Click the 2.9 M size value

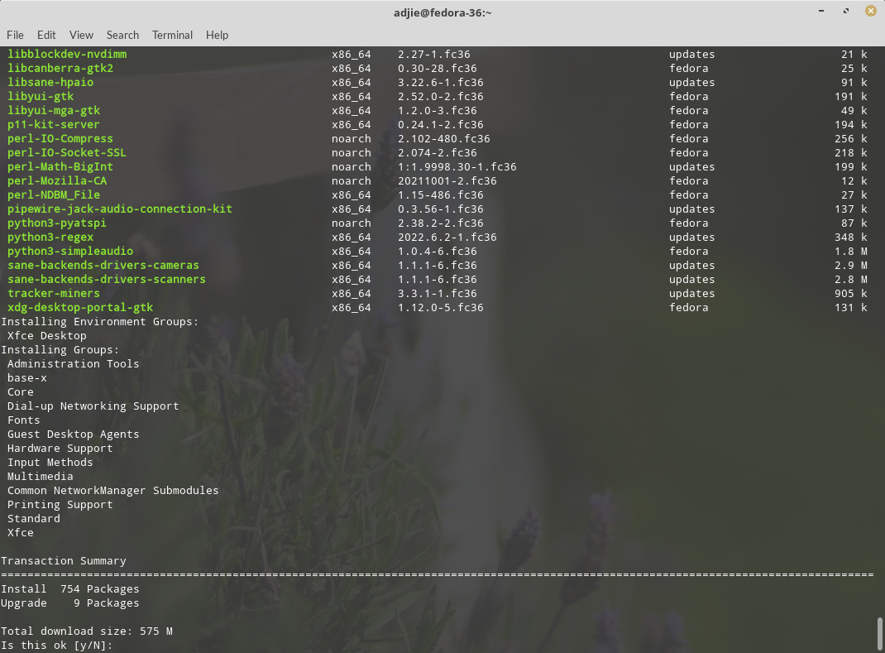coord(851,266)
